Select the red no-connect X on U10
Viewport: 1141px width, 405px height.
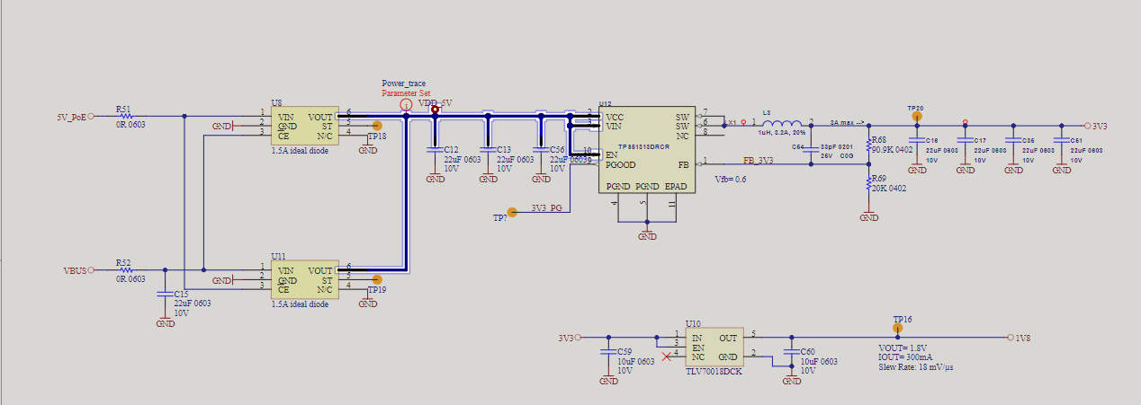667,357
